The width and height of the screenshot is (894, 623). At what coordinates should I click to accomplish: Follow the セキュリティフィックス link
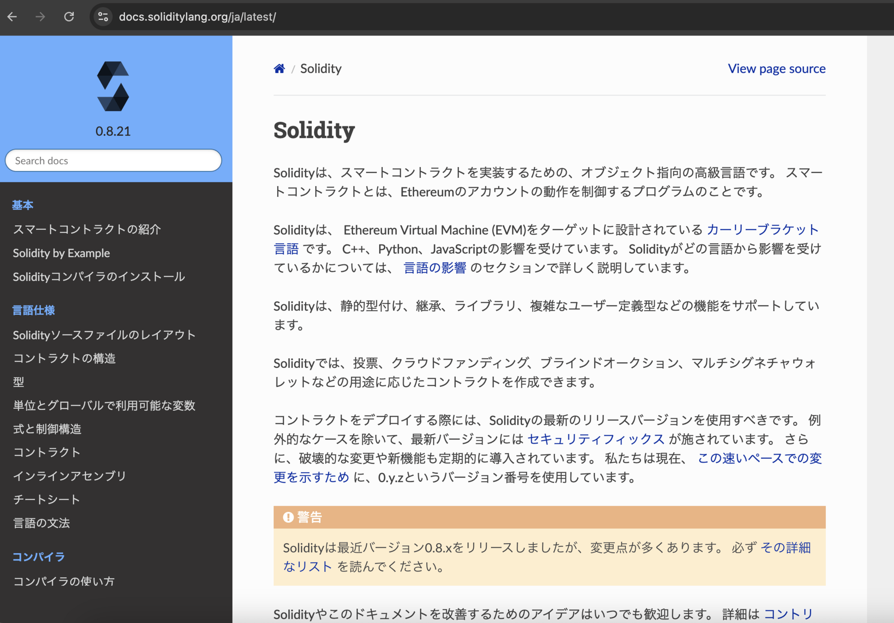[596, 439]
